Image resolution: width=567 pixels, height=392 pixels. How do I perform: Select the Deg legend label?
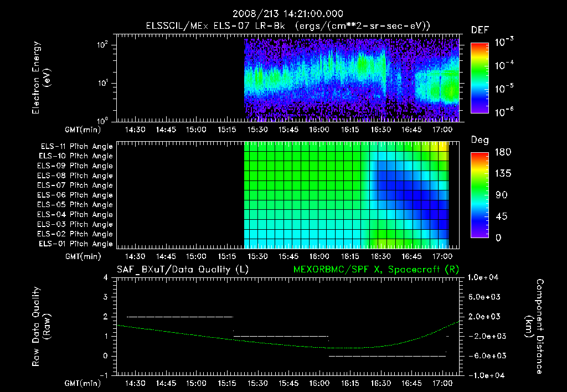click(480, 140)
